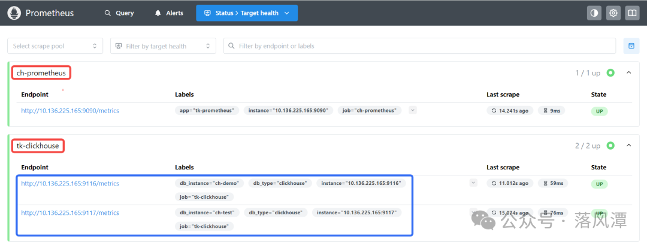Open the 10.136.225.165:9117/metrics endpoint link
Viewport: 647px width, 246px height.
pyautogui.click(x=70, y=212)
